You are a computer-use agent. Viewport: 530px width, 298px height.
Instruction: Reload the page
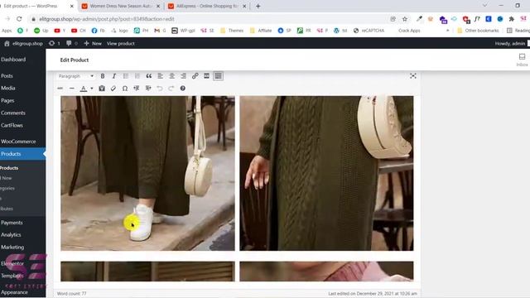coord(19,19)
